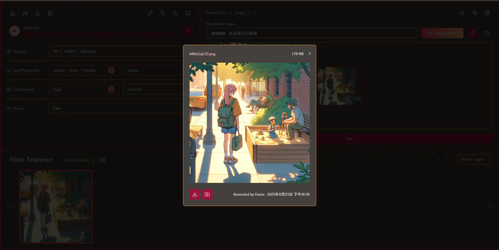Viewport: 499px width, 250px height.
Task: Click the plus add button beside fenixs art
Action: coord(188,31)
